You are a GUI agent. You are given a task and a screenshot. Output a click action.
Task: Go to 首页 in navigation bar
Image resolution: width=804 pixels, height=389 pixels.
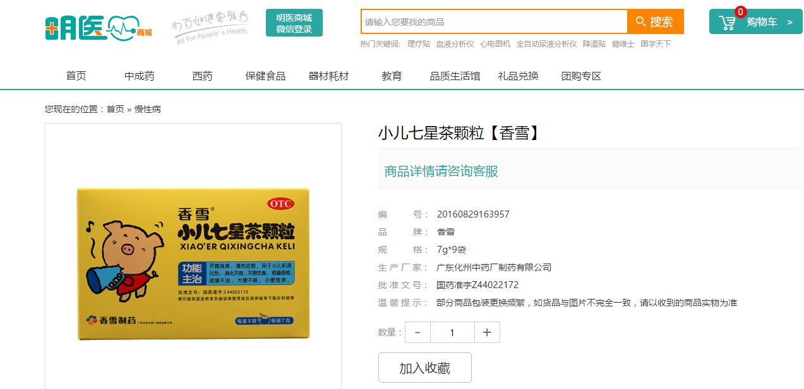point(76,76)
